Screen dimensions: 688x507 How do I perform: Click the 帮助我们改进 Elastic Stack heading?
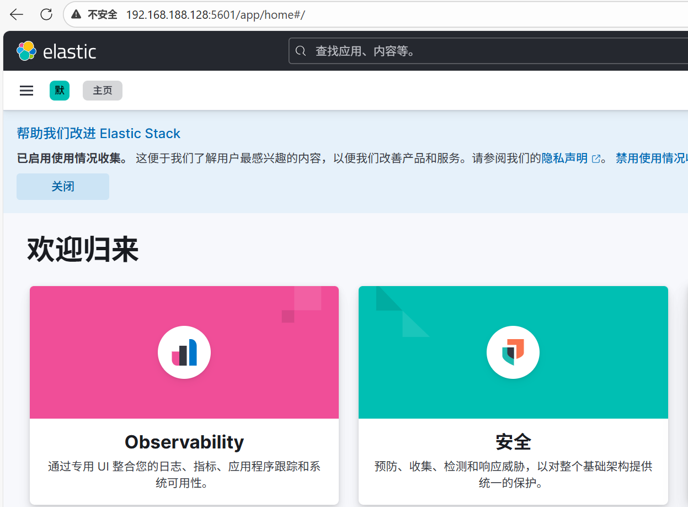(99, 134)
